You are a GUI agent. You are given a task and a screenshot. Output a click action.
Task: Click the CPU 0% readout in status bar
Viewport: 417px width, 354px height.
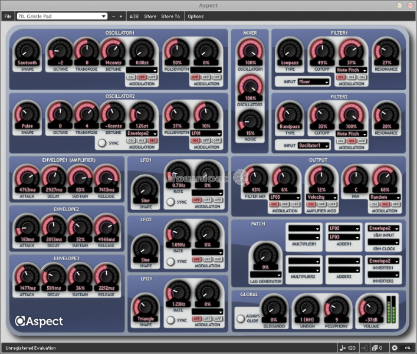[407, 348]
